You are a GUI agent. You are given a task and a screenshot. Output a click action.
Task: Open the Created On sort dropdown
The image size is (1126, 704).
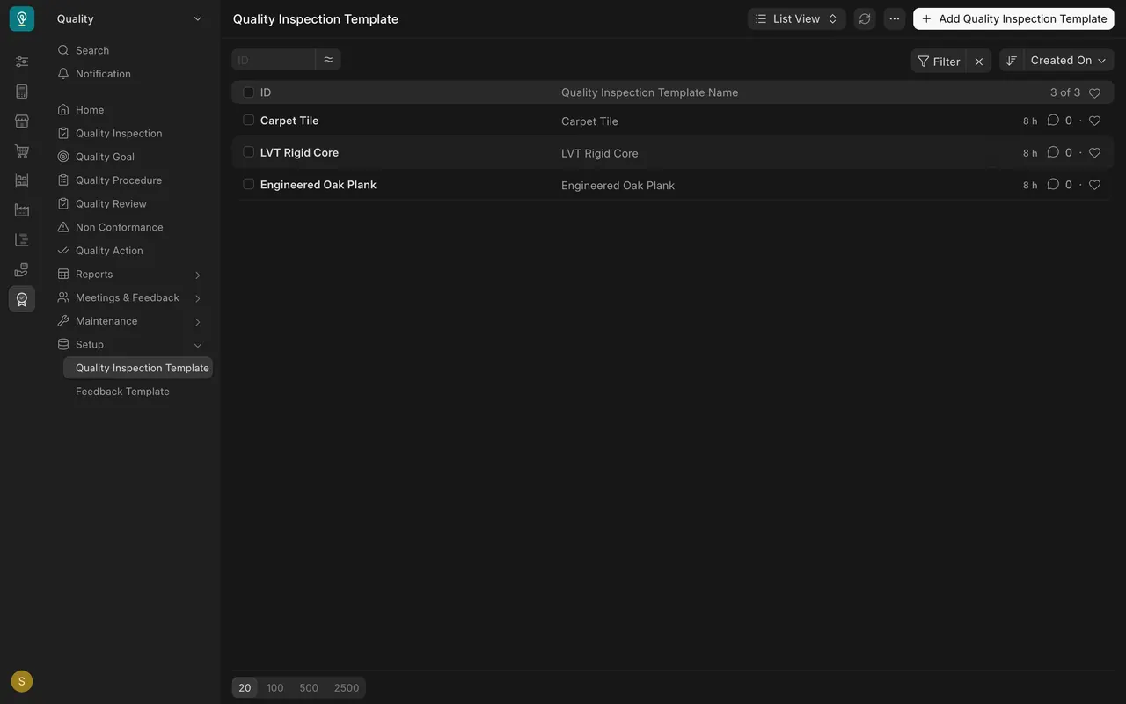click(x=1069, y=60)
